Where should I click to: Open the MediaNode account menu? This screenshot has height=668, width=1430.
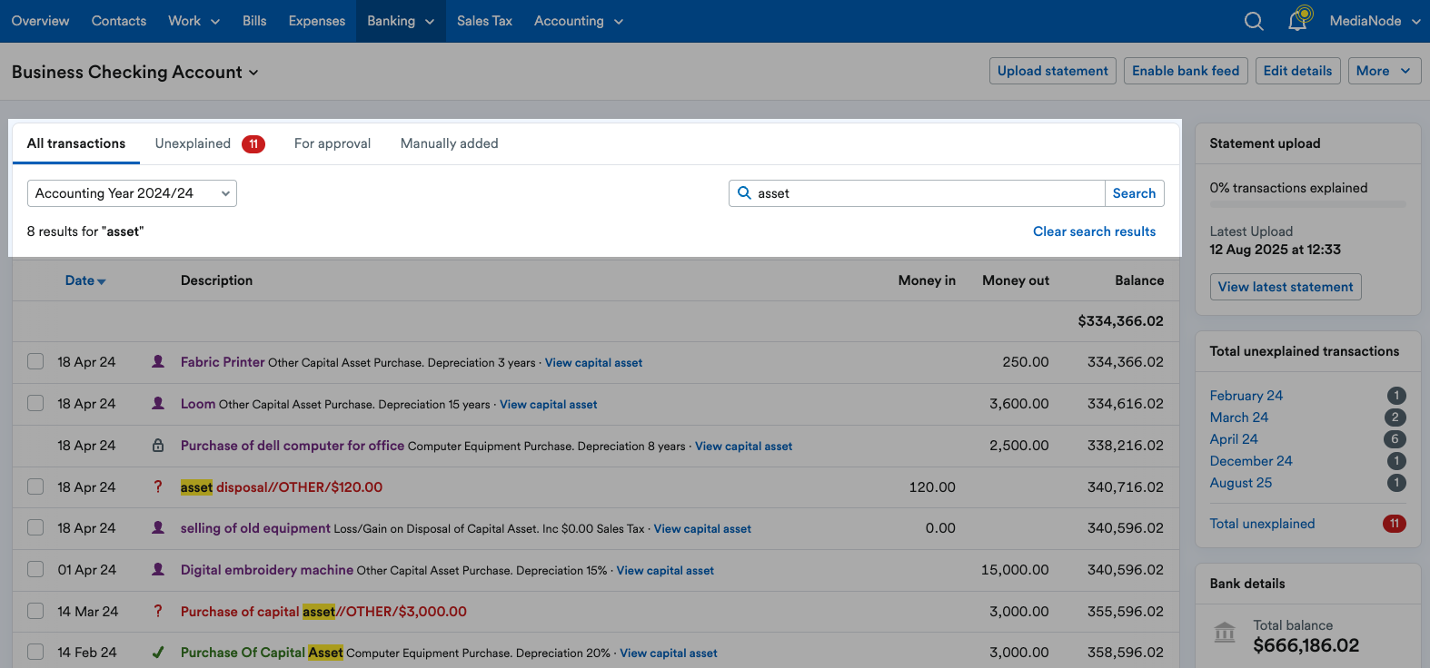coord(1375,21)
